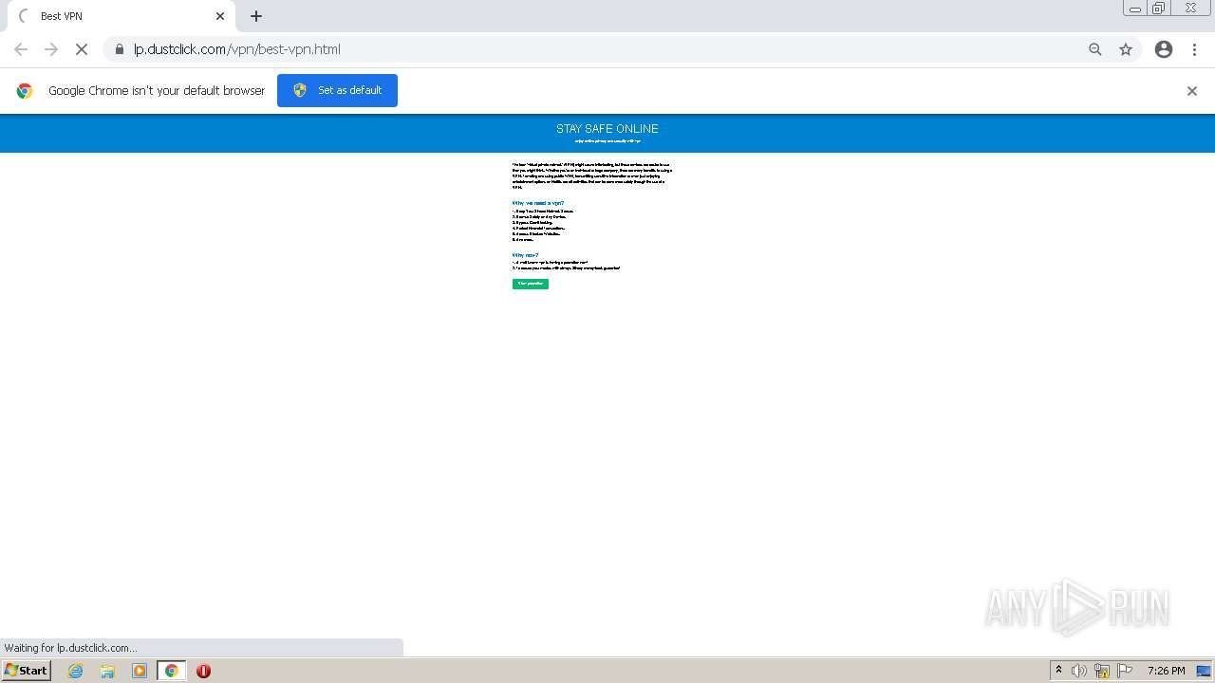Launch Internet Explorer from taskbar
The width and height of the screenshot is (1215, 683).
click(76, 671)
